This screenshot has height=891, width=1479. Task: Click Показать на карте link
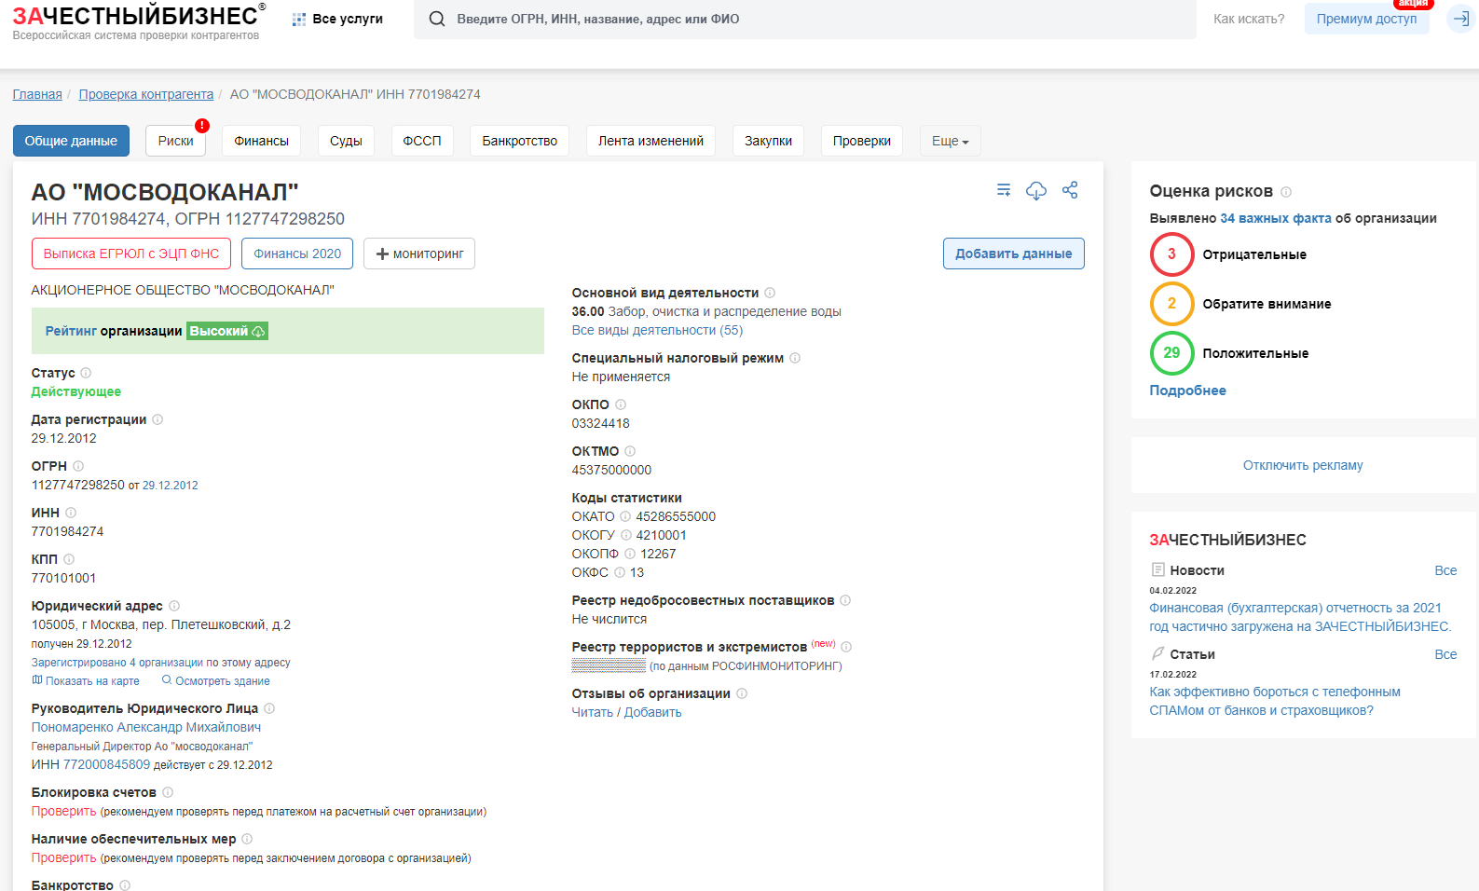point(86,681)
